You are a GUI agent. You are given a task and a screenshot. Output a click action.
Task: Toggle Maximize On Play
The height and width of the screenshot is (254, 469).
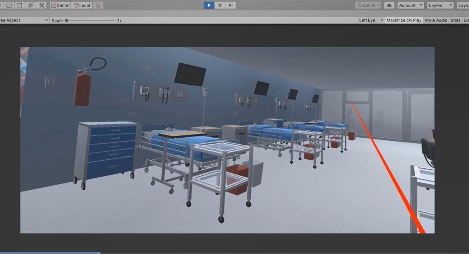(404, 20)
